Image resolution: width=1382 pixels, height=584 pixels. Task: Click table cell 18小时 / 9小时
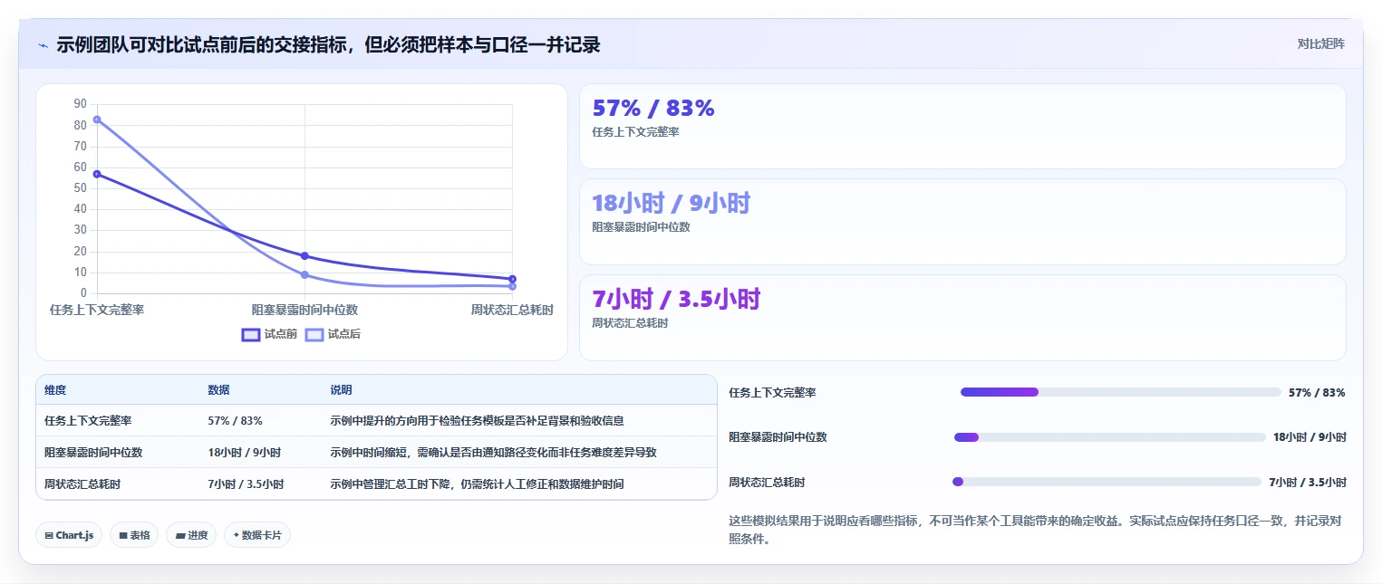coord(244,453)
